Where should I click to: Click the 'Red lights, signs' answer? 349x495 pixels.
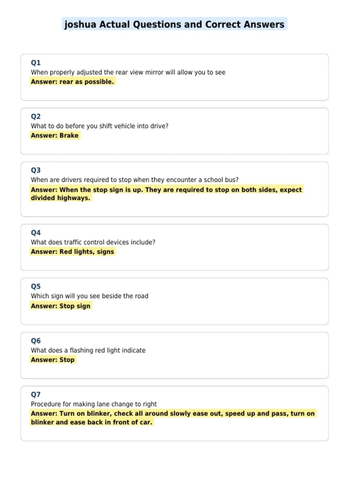click(72, 252)
